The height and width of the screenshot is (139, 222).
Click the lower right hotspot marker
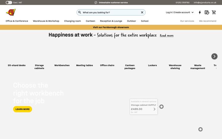[x=200, y=129]
